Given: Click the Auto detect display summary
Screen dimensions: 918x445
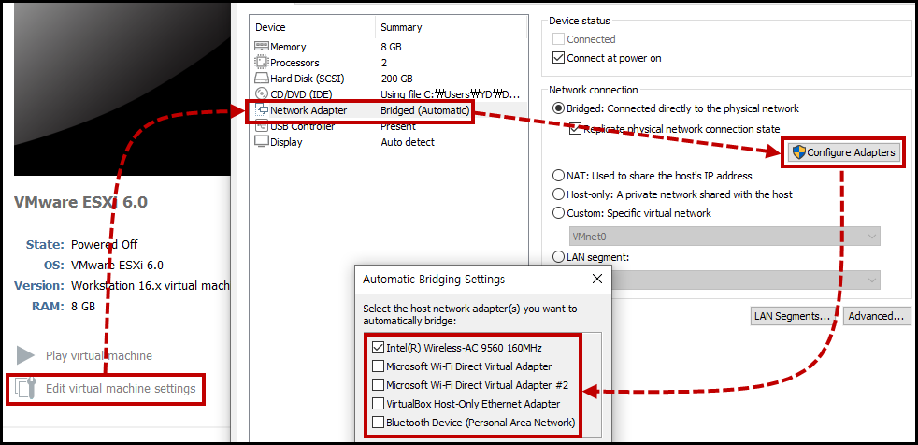Looking at the screenshot, I should (x=409, y=142).
